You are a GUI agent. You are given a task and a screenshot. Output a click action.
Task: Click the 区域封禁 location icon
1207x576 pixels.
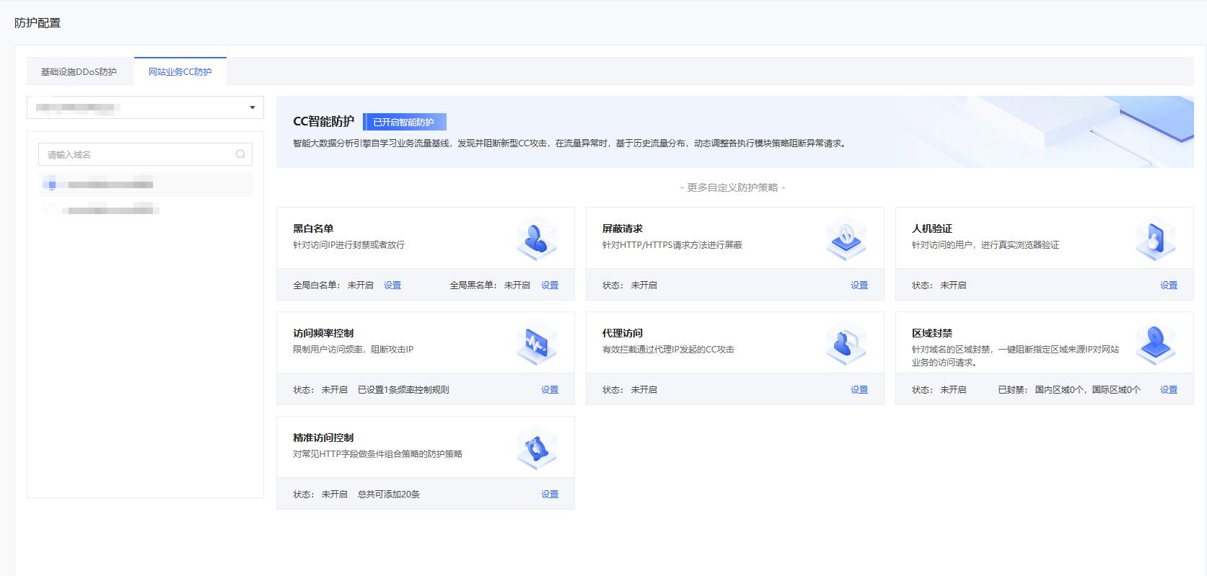click(x=1155, y=343)
